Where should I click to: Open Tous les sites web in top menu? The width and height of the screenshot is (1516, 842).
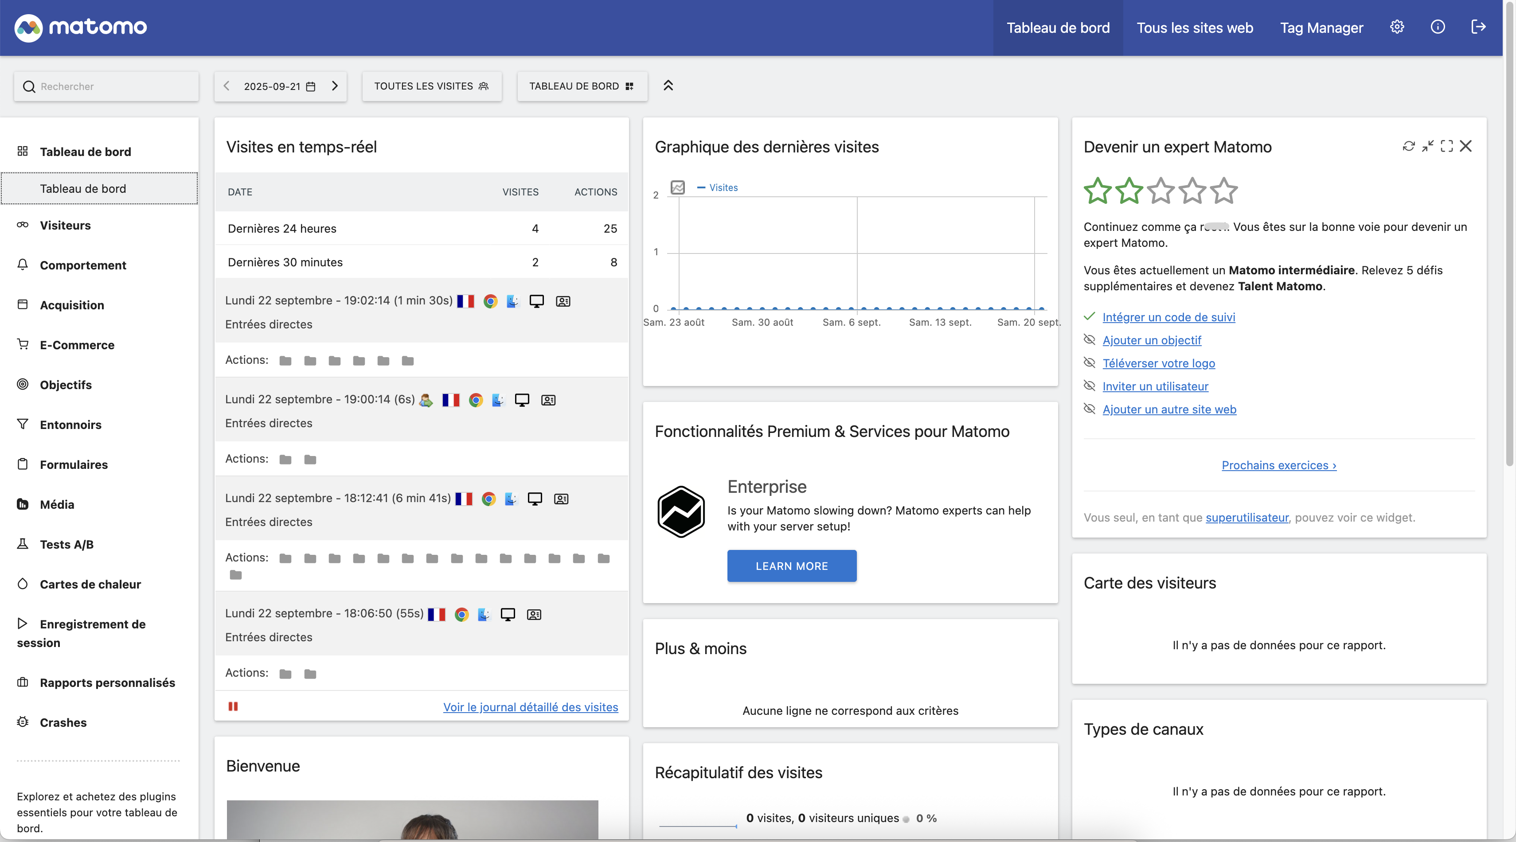click(1195, 27)
